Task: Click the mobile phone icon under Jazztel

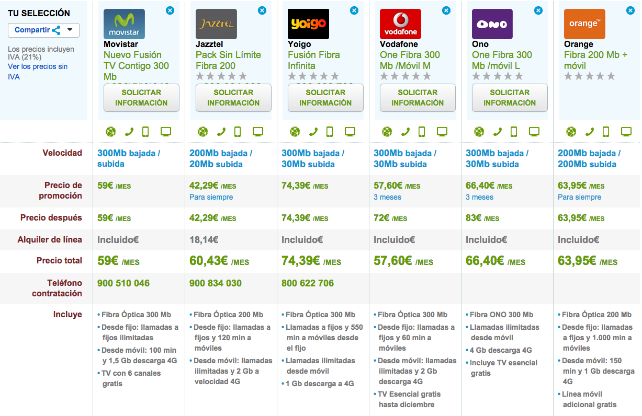Action: [238, 132]
